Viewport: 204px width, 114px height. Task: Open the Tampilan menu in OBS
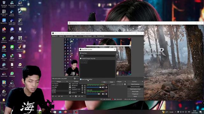click(69, 36)
